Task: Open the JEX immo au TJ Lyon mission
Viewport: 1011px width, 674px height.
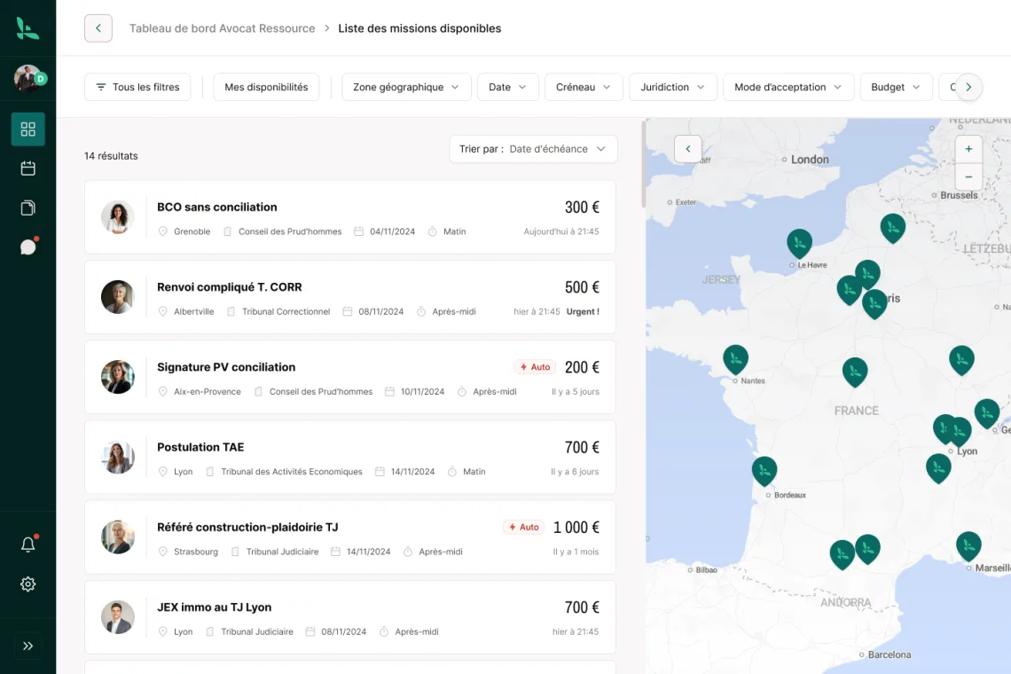Action: pos(350,617)
